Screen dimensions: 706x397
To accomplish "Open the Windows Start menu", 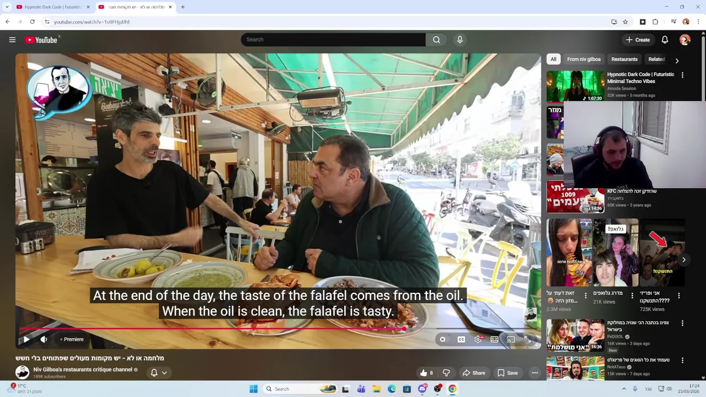I will click(253, 389).
